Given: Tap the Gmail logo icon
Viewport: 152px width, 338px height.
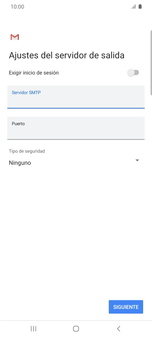Looking at the screenshot, I should point(15,37).
